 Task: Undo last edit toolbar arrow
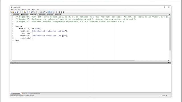pyautogui.click(x=28, y=12)
